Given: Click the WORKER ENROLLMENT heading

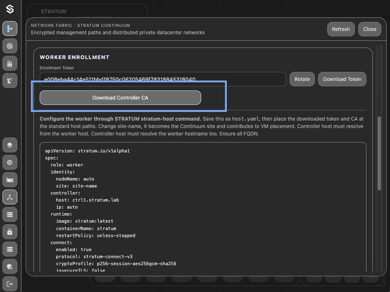Looking at the screenshot, I should click(75, 57).
